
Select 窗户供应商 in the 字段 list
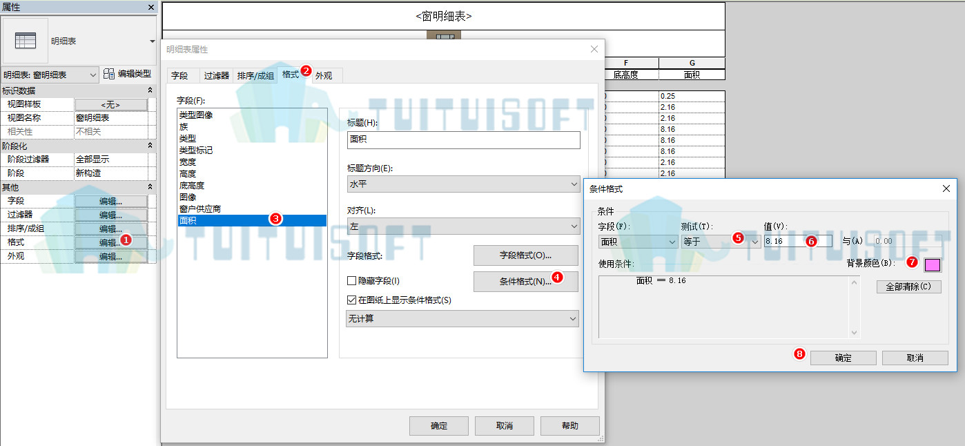click(251, 209)
